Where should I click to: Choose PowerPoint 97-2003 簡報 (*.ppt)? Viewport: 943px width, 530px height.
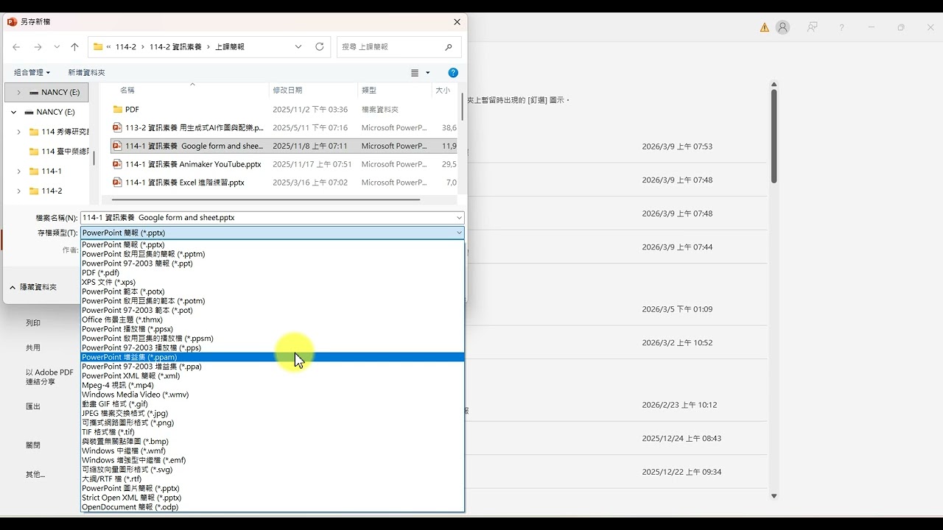[272, 264]
